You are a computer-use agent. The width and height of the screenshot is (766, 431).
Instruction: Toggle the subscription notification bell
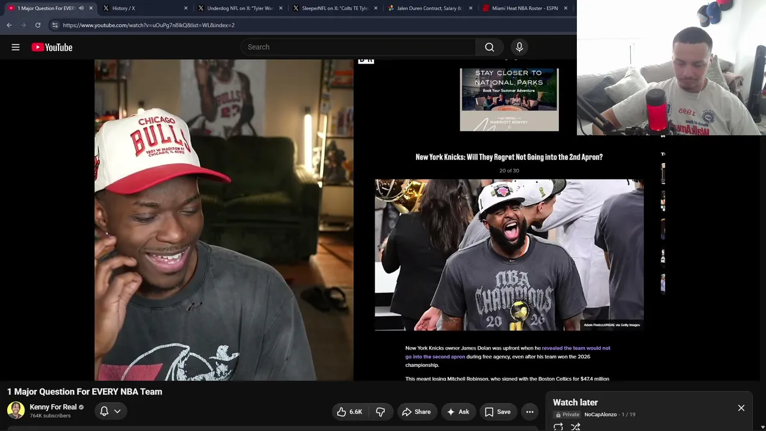tap(104, 411)
